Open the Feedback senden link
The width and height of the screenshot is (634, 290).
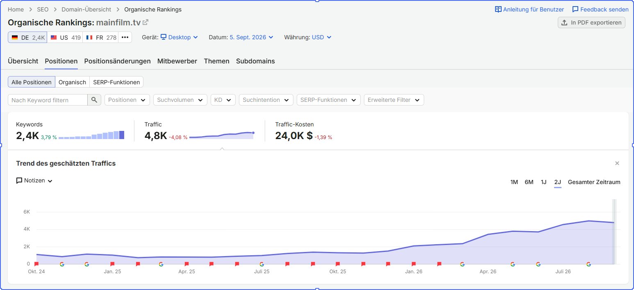point(600,9)
